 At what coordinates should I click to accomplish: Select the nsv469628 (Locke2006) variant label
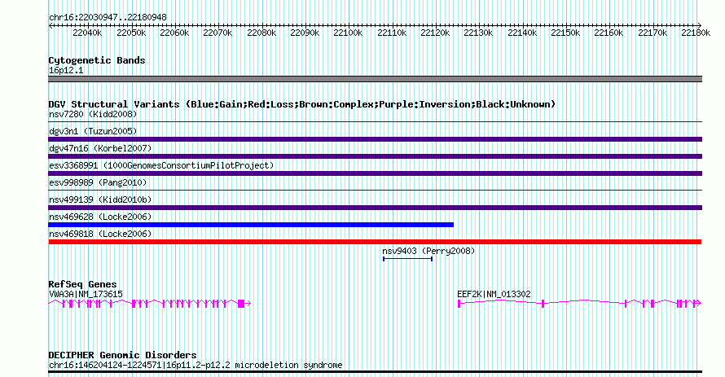tap(100, 217)
